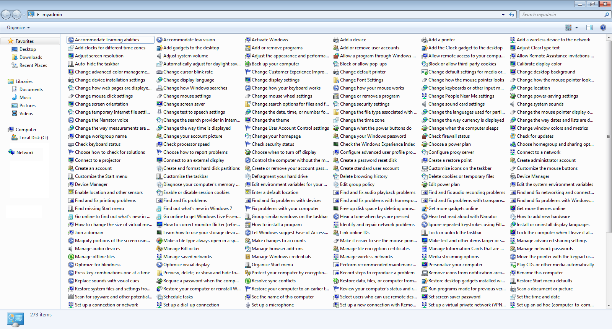
Task: Click the Set up a microphone icon
Action: pos(248,305)
